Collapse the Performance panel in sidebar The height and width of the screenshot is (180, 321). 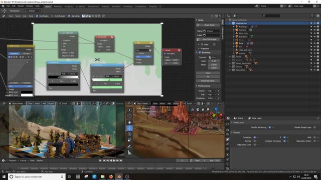[197, 86]
